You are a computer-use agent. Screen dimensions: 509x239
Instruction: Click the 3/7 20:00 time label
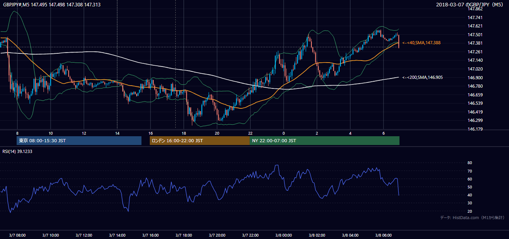[x=217, y=235]
